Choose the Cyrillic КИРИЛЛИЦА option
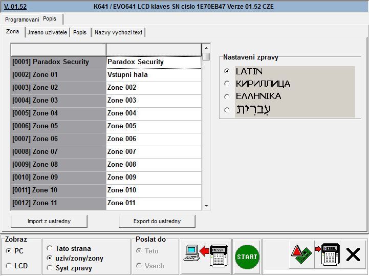This screenshot has height=276, width=369. pyautogui.click(x=227, y=84)
